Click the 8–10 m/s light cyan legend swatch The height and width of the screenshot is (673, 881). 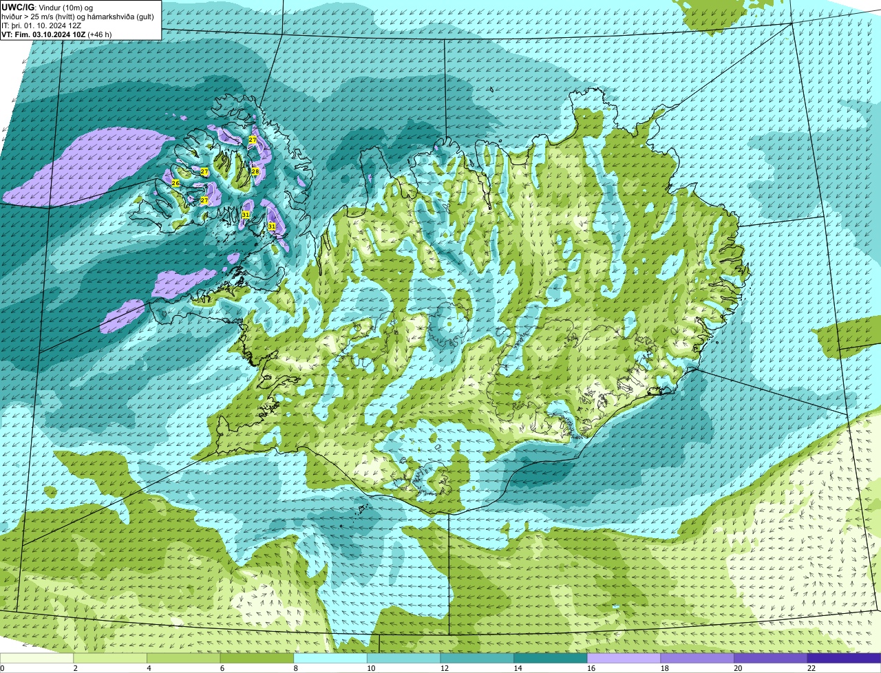(330, 658)
